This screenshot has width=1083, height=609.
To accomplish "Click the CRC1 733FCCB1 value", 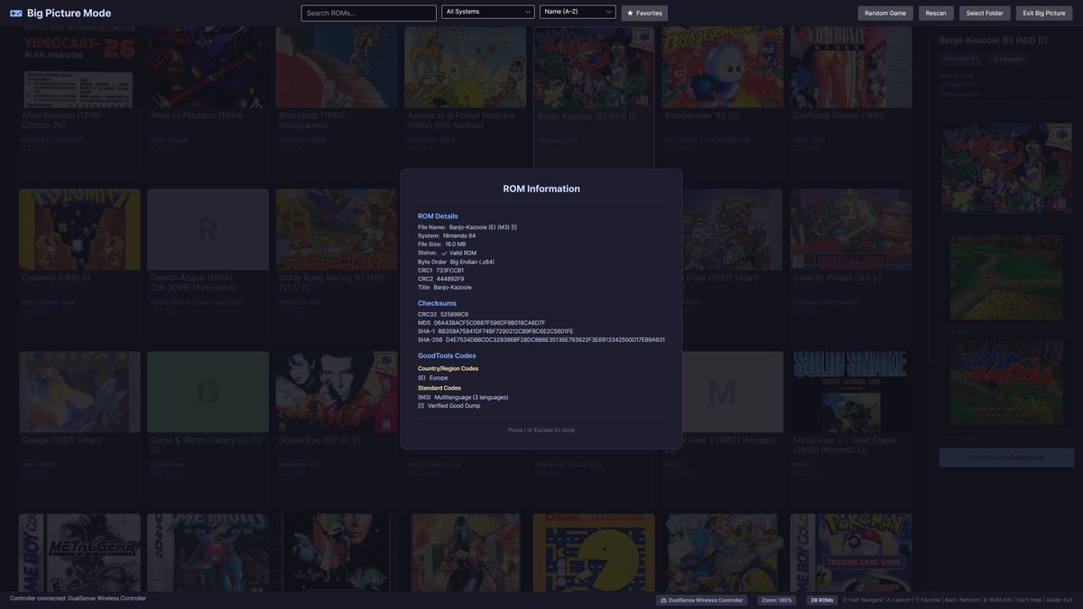I will (x=450, y=271).
